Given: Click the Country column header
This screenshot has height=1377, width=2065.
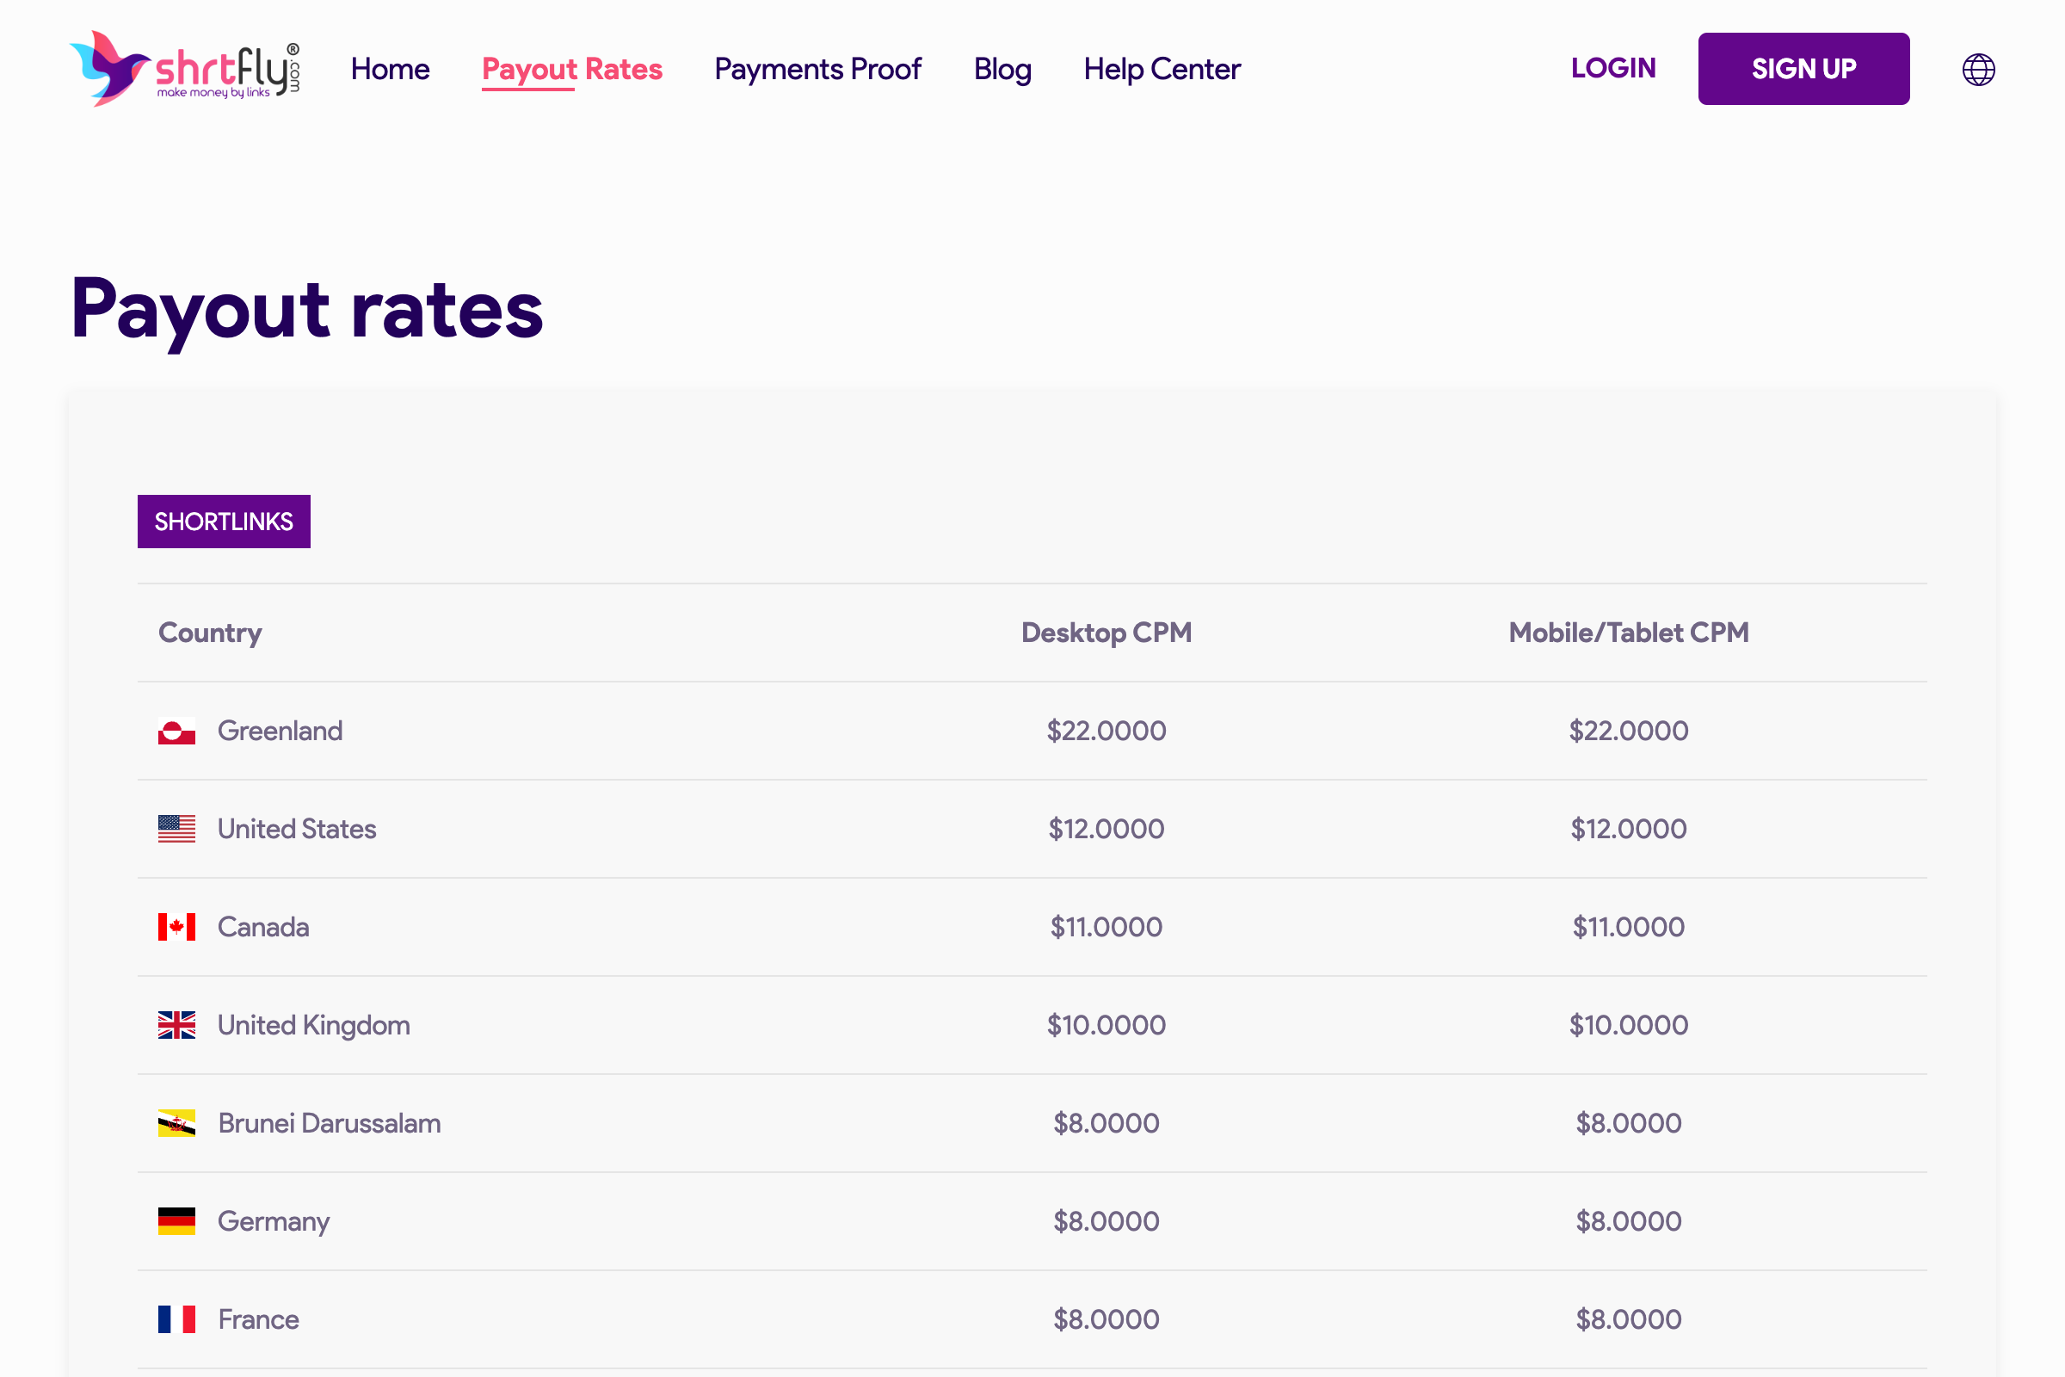Looking at the screenshot, I should tap(210, 633).
